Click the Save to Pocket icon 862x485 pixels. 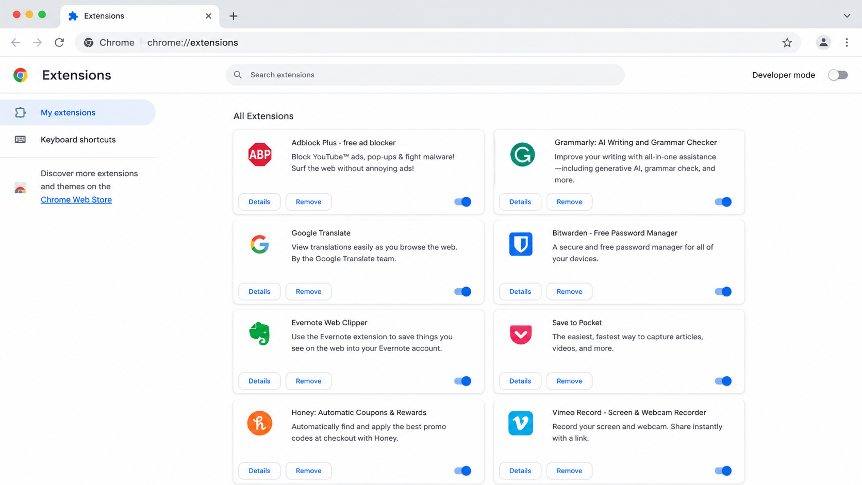pos(521,334)
